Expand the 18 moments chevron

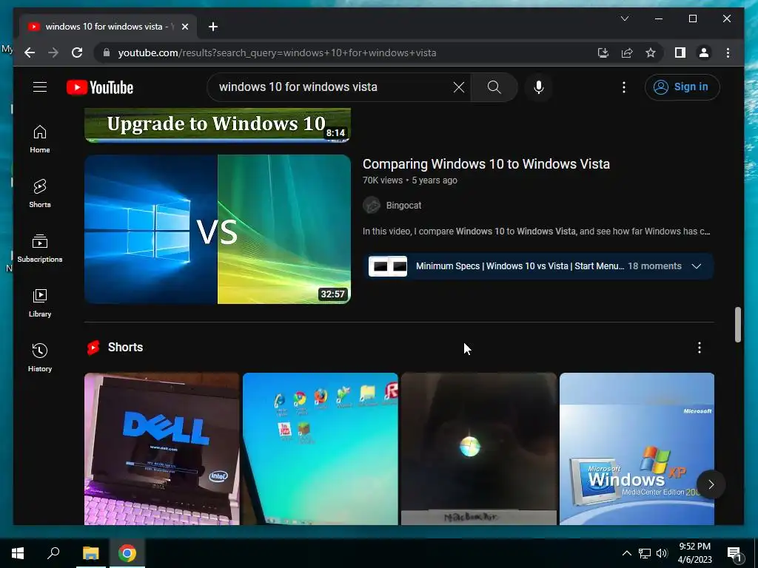696,266
